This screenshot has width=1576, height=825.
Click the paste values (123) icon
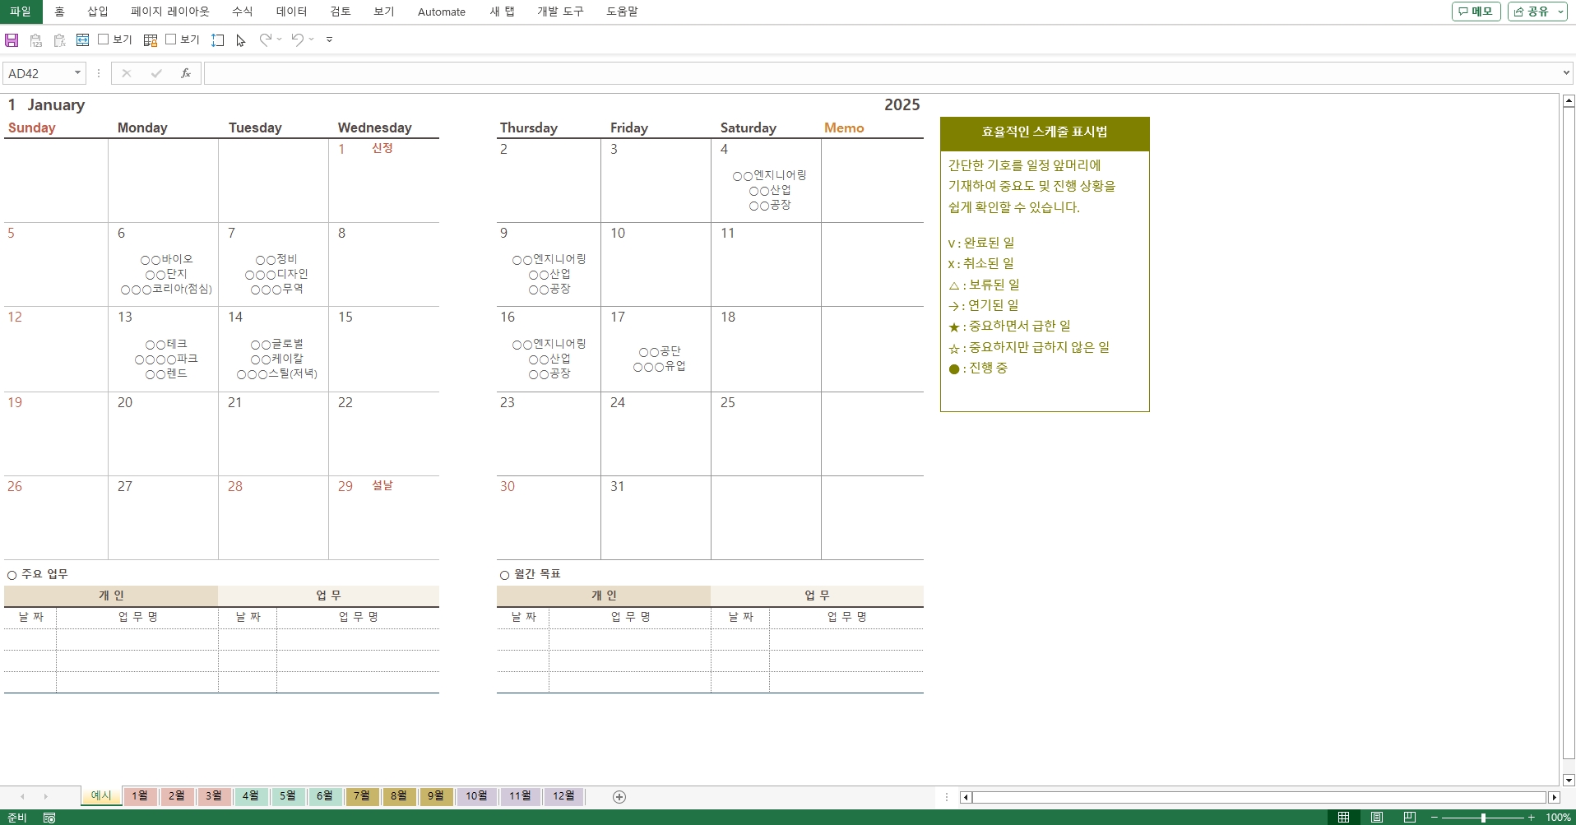click(x=35, y=39)
